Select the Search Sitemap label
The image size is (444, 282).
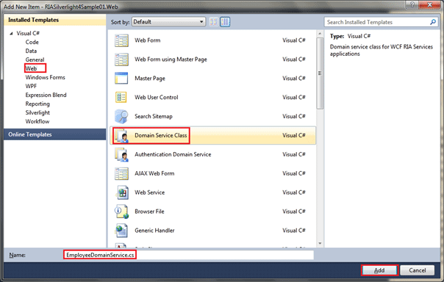coord(154,116)
